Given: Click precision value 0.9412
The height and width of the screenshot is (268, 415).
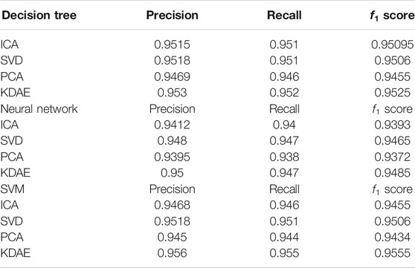Looking at the screenshot, I should [172, 125].
